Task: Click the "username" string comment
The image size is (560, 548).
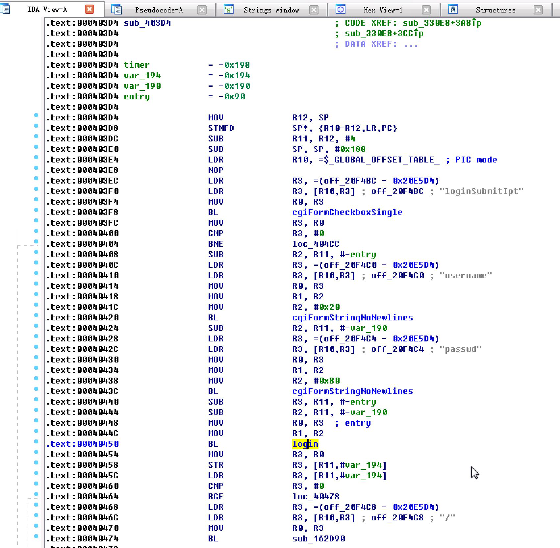Action: pyautogui.click(x=466, y=275)
